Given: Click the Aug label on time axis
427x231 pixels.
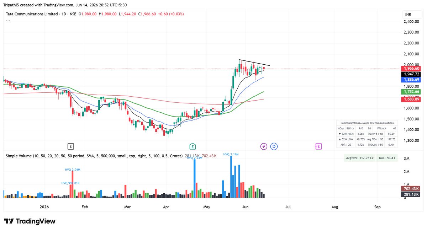Looking at the screenshot, I should point(334,206).
